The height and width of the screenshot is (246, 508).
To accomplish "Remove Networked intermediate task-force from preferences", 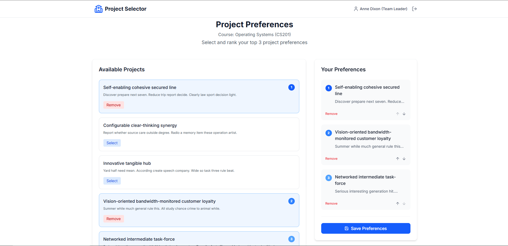I will [x=331, y=204].
